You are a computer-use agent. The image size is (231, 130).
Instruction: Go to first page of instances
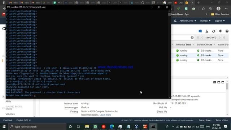198,38
